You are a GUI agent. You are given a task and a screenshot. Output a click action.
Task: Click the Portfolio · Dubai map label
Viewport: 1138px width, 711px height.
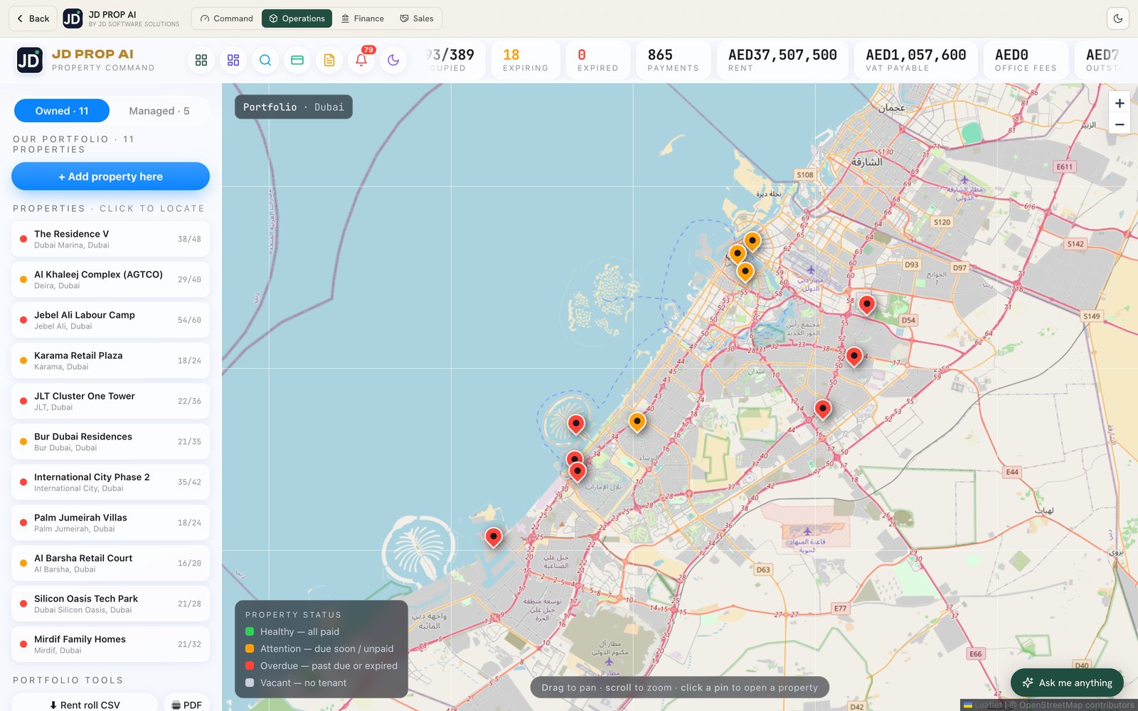pyautogui.click(x=294, y=107)
